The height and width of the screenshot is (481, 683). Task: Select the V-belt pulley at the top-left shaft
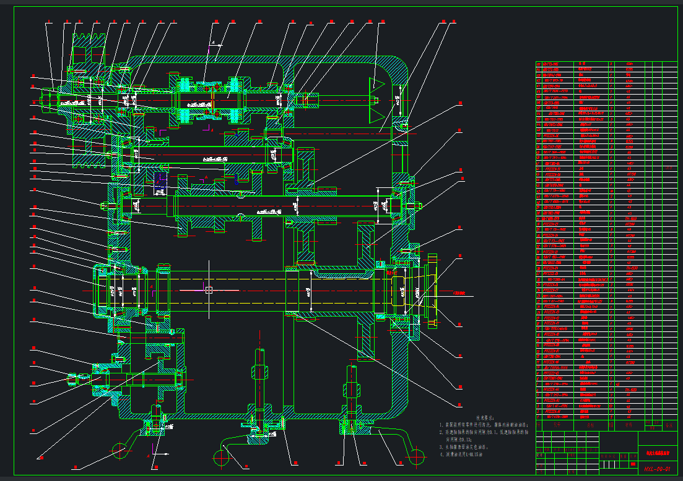pos(89,101)
